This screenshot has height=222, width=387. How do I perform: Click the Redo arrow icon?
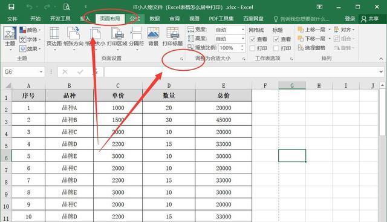(x=47, y=7)
